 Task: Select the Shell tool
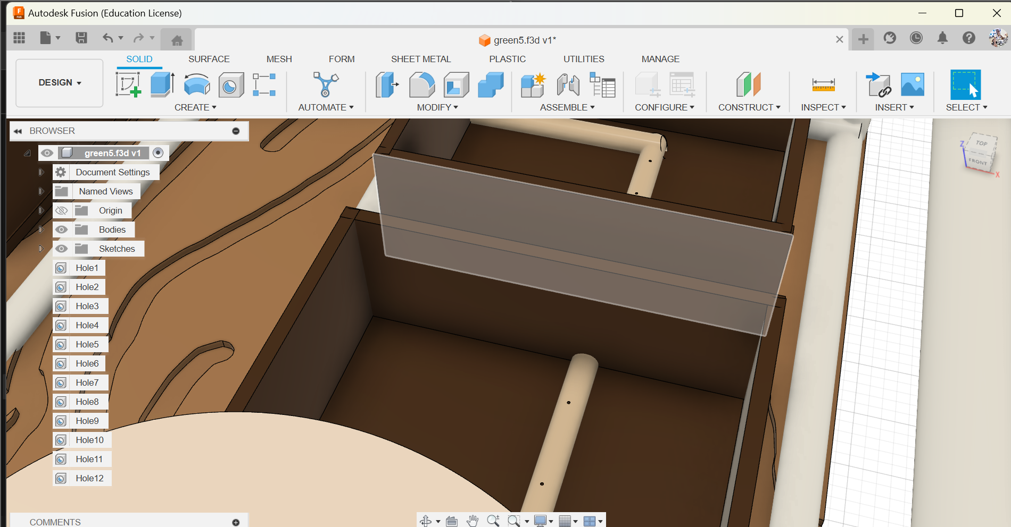(456, 85)
